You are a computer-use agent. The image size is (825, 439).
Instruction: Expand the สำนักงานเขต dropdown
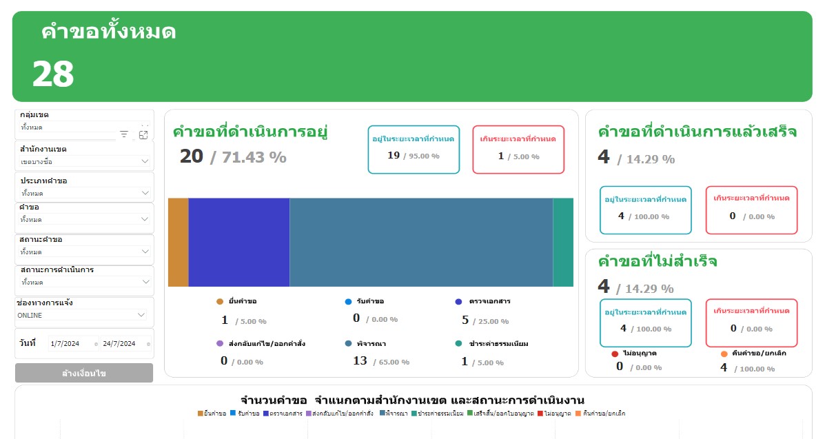click(x=144, y=161)
